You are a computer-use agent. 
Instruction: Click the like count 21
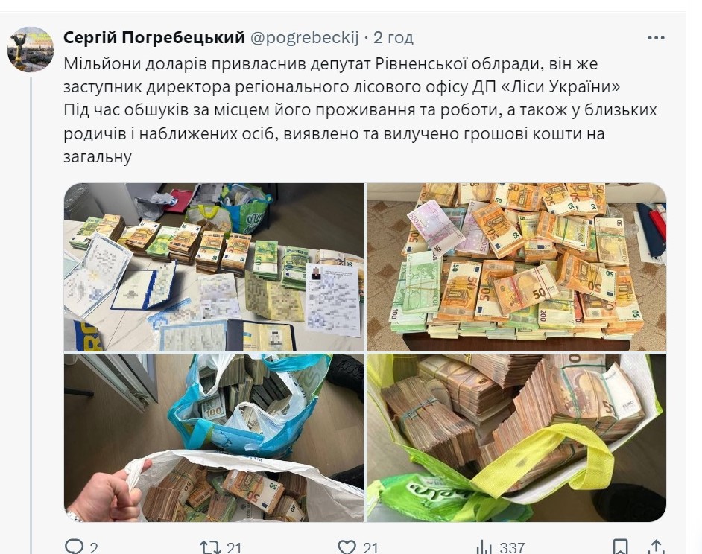pos(370,547)
